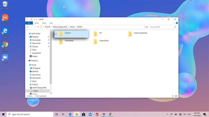This screenshot has width=209, height=117.
Task: Go back with the back arrow
Action: (x=28, y=27)
